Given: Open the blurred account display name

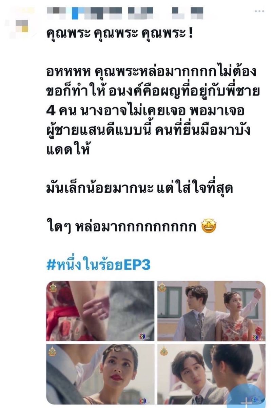Looking at the screenshot, I should [125, 12].
